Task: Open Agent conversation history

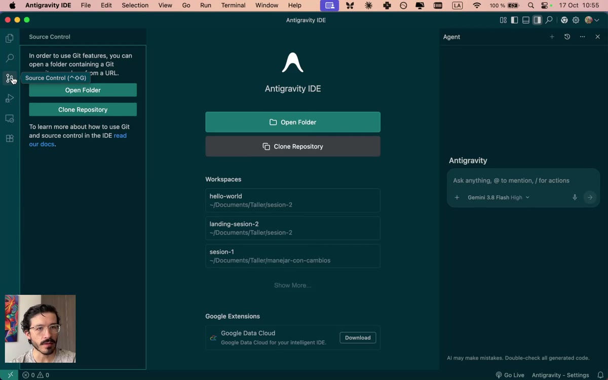Action: pyautogui.click(x=567, y=36)
